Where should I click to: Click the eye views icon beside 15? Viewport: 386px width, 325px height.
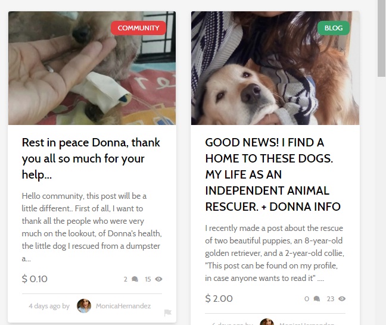[158, 279]
